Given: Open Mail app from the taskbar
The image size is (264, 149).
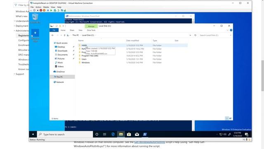Looking at the screenshot, I should [x=137, y=134].
